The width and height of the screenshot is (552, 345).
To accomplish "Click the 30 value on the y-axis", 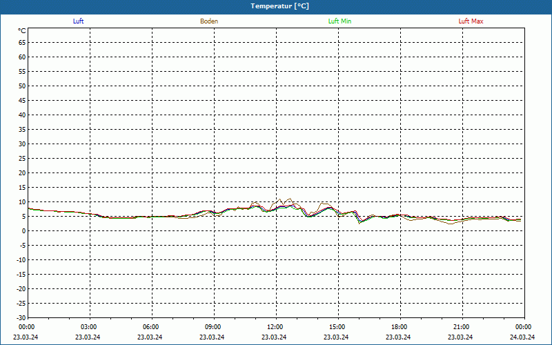I will tap(22, 144).
